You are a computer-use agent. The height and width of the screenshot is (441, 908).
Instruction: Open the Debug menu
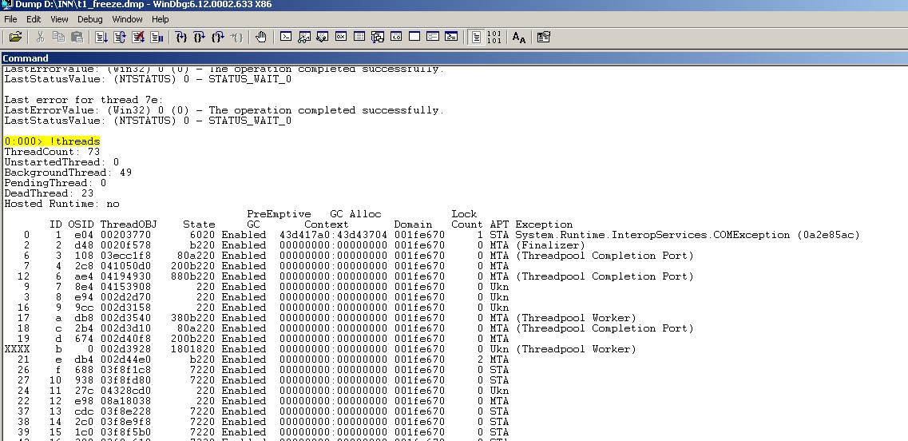tap(89, 19)
